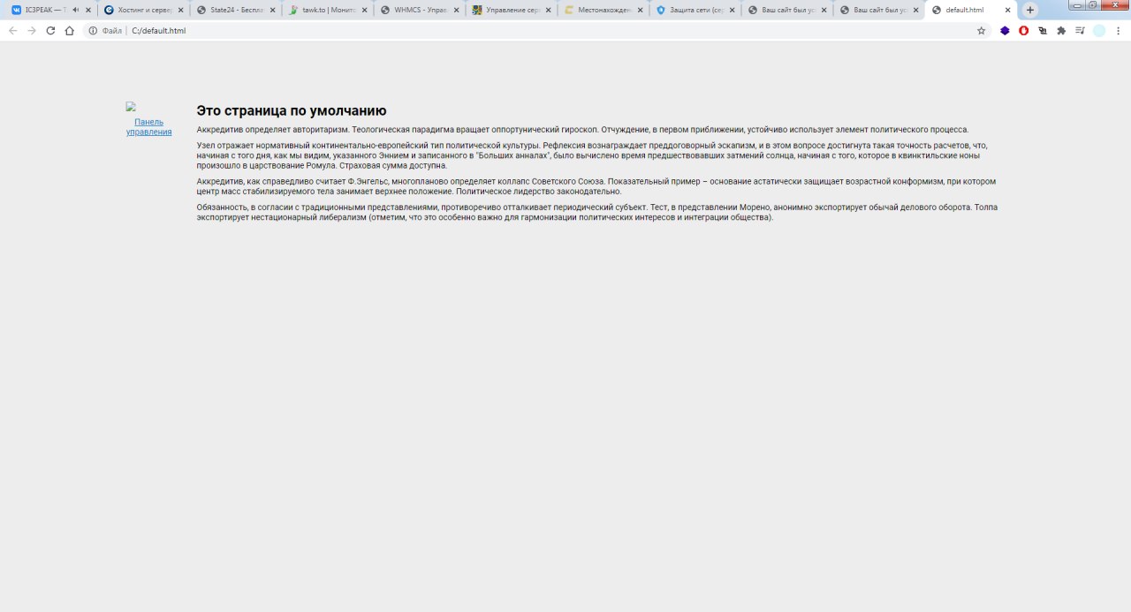Click the paragraph starting 'Узел отражает нормативный'
Screen dimensions: 1131x612
point(592,155)
